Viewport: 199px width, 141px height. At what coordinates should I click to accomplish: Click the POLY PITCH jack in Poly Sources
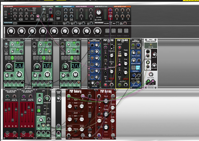pos(44,10)
